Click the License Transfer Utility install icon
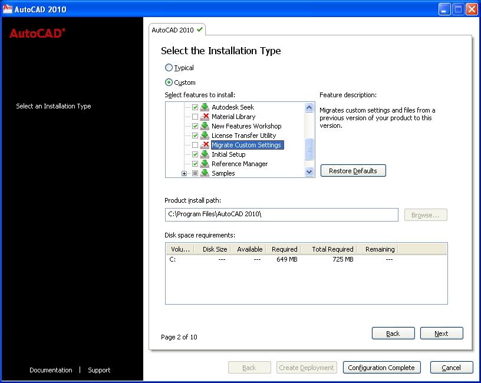Screen dimensions: 481x383 [205, 136]
